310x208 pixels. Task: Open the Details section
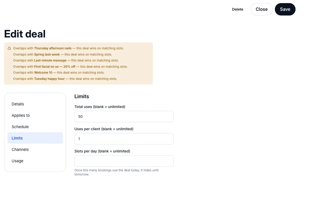(35, 104)
